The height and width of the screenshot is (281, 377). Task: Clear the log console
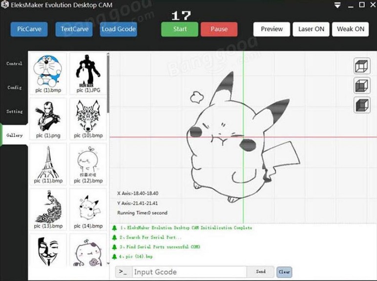[284, 272]
